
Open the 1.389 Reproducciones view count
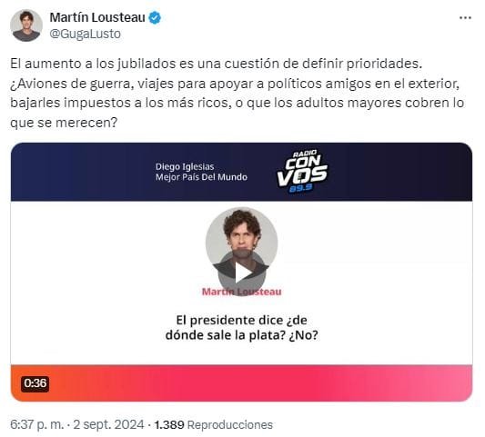click(x=214, y=424)
